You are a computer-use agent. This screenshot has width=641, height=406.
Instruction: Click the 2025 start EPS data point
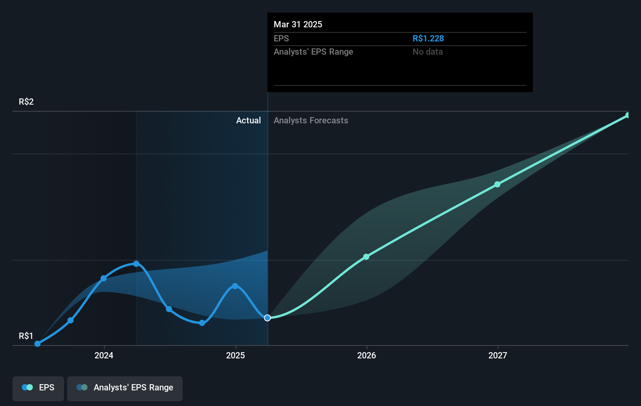[235, 286]
